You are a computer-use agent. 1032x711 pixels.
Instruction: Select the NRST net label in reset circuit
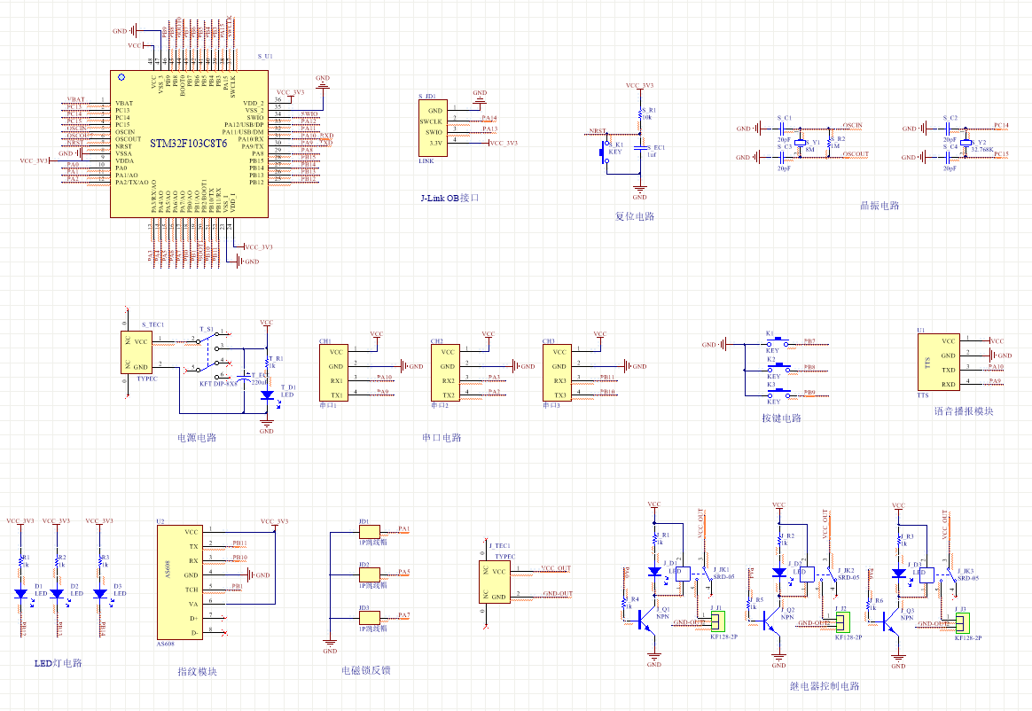[597, 130]
